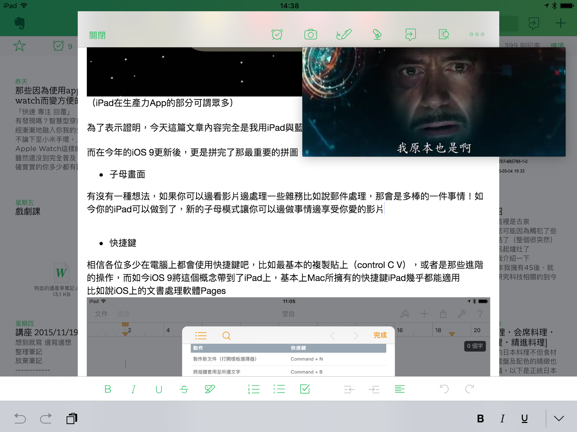Show reminders list with 9 badge

coord(63,46)
